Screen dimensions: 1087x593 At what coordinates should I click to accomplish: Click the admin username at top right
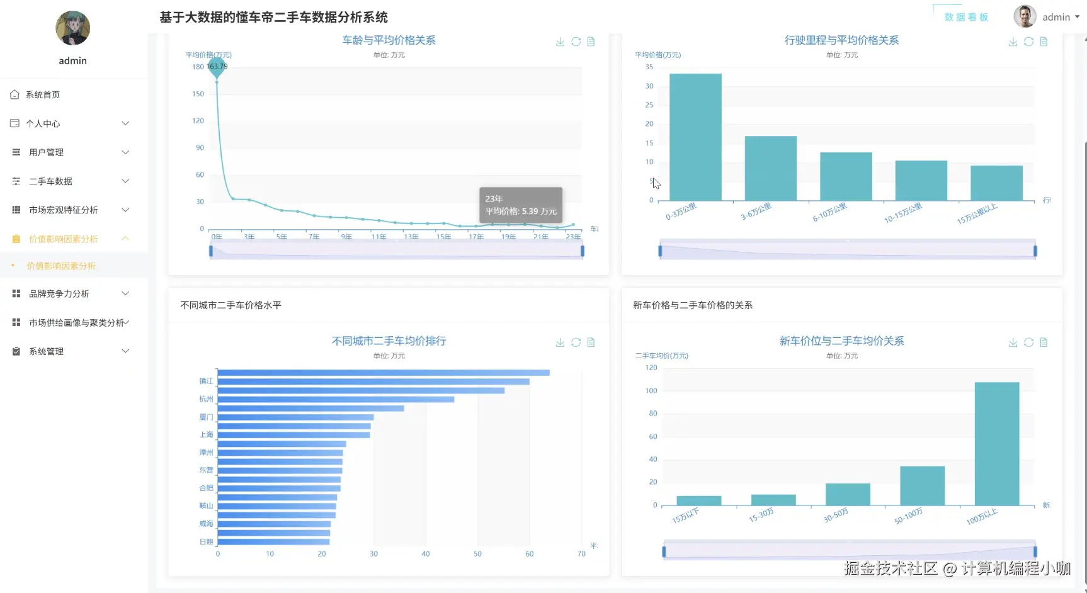click(x=1056, y=17)
